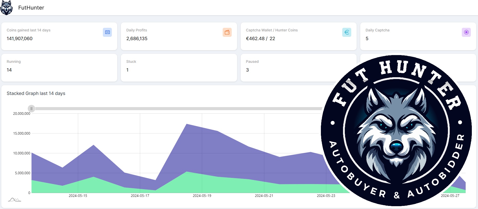Image resolution: width=478 pixels, height=209 pixels.
Task: Click the 2,686,135 daily profits value
Action: click(137, 39)
